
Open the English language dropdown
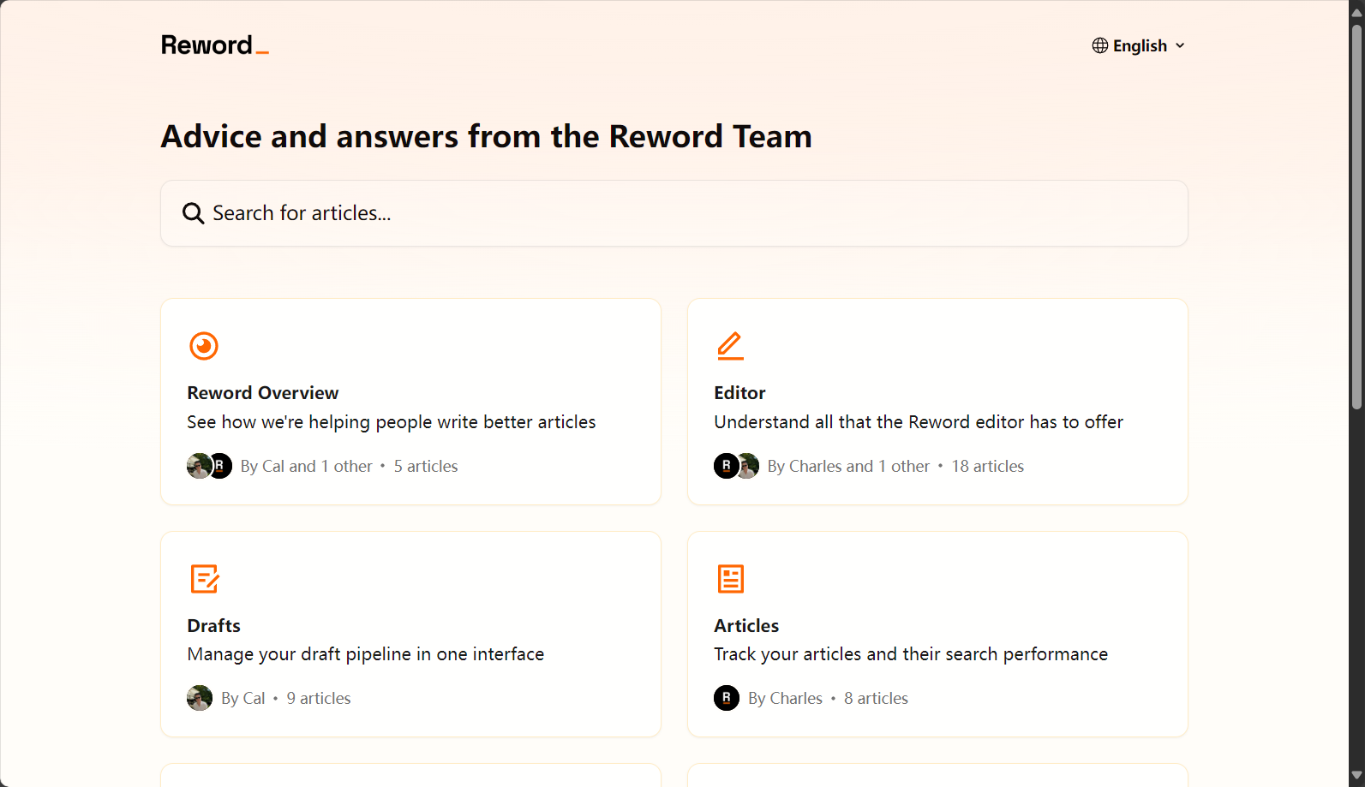coord(1139,45)
